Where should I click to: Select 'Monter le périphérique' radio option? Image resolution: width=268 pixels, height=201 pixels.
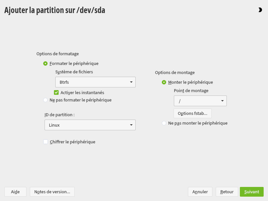[164, 82]
